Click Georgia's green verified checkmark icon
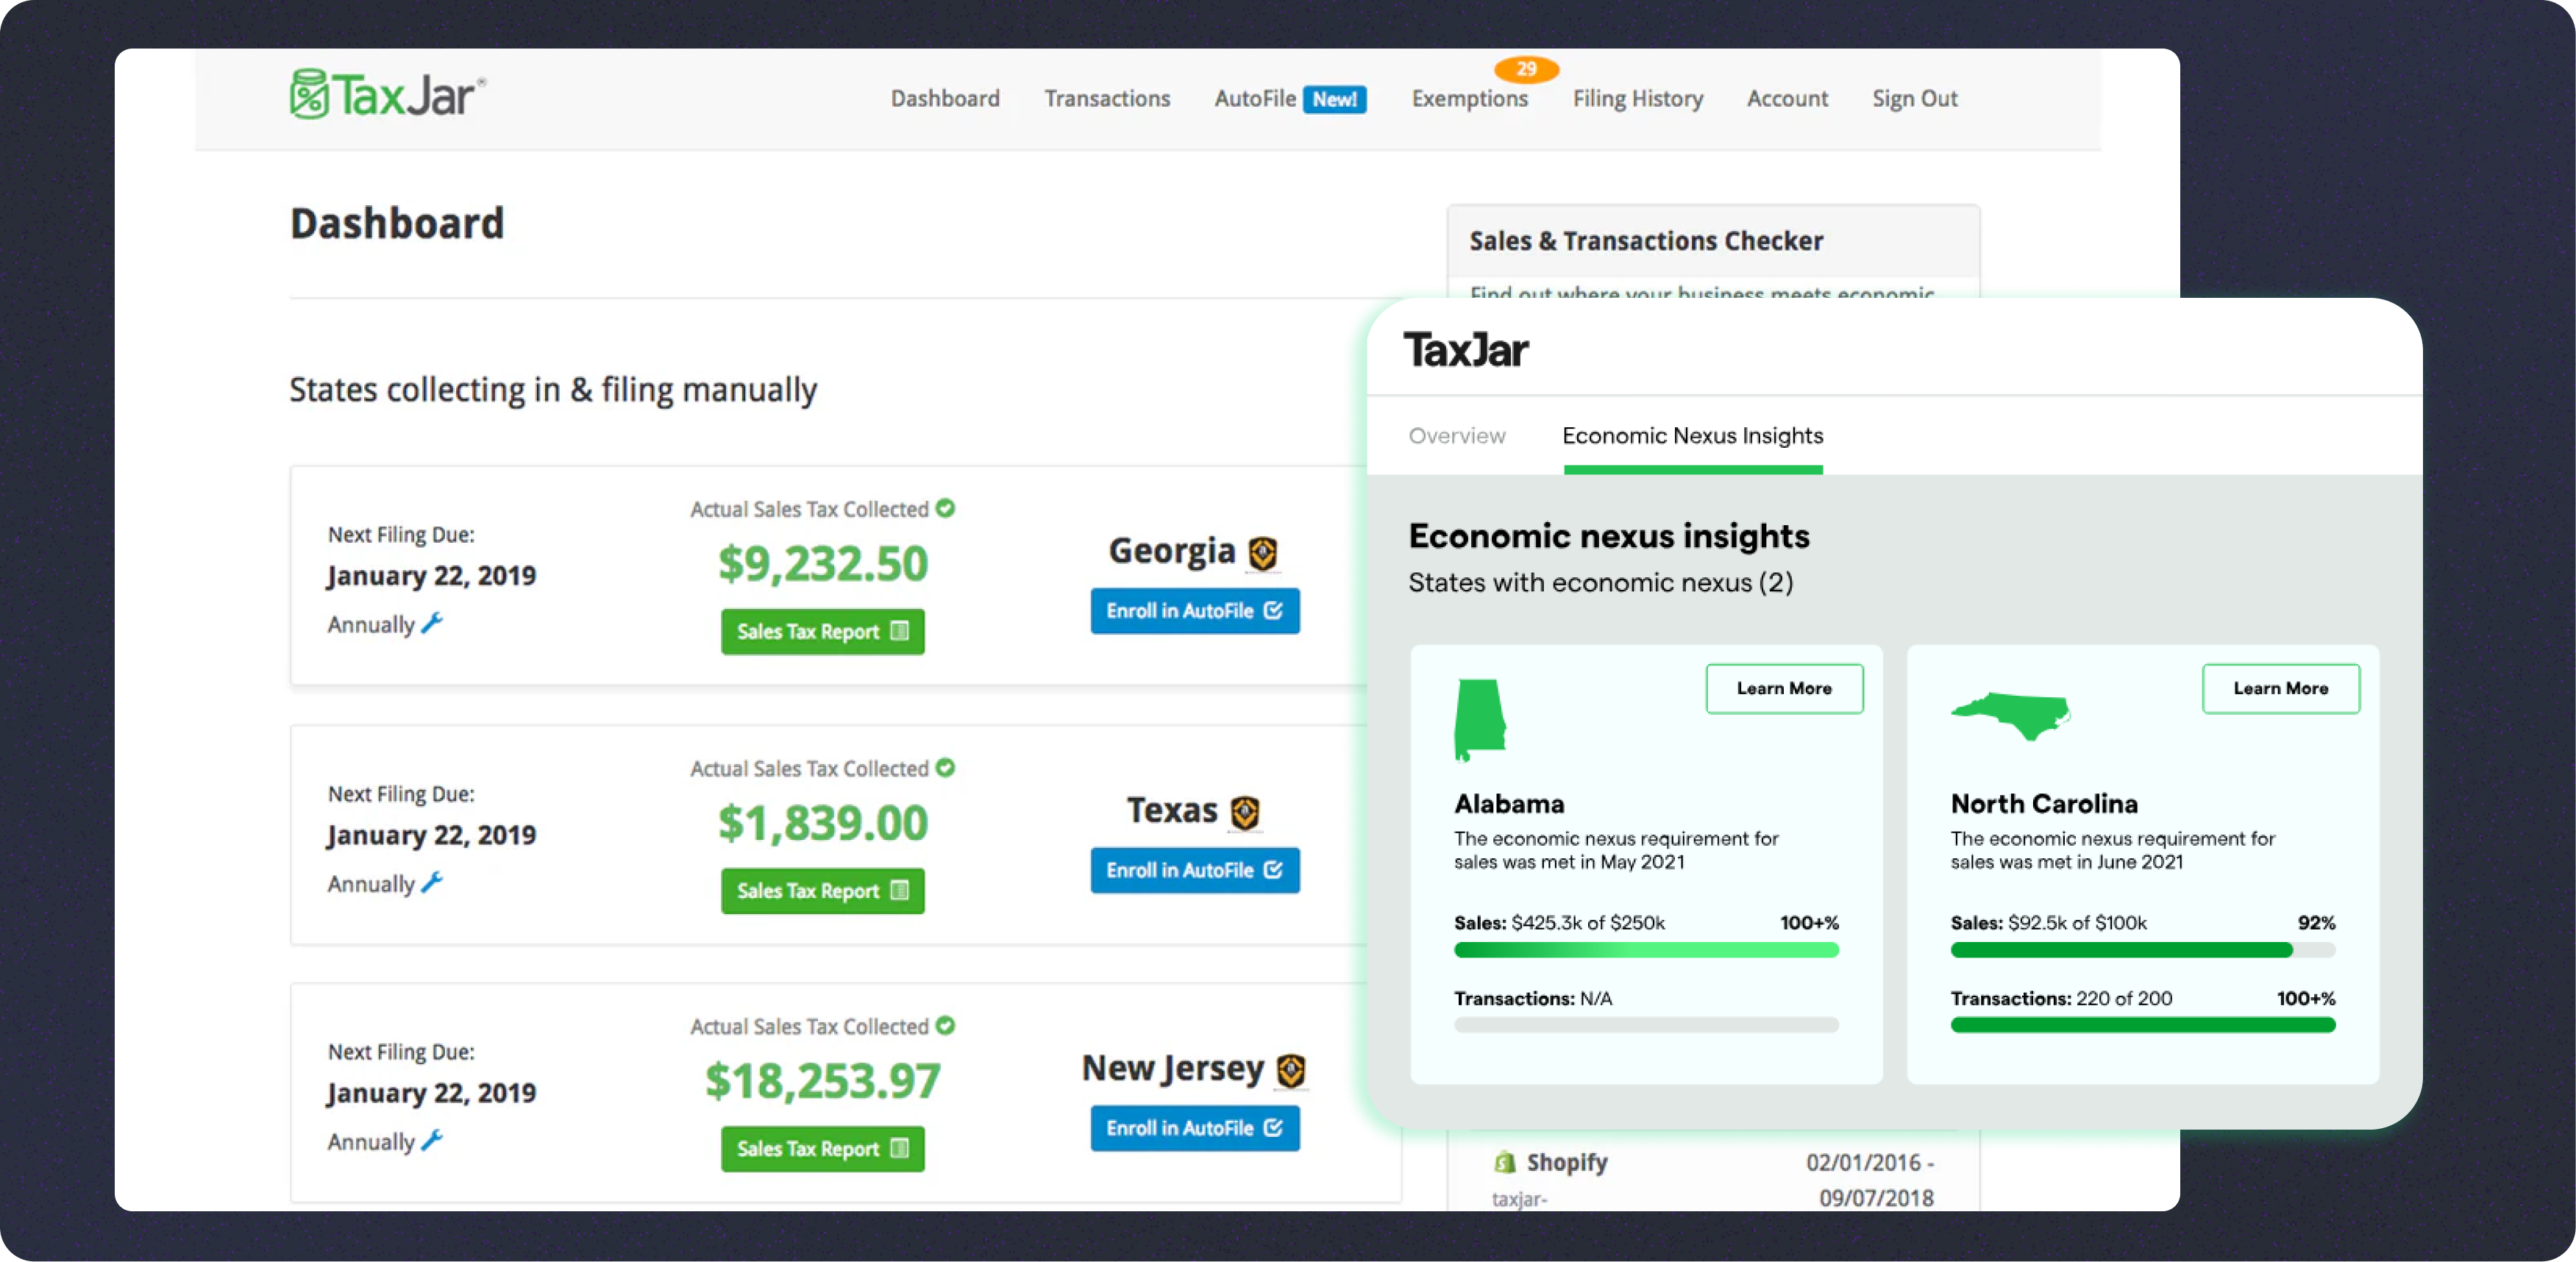Image resolution: width=2576 pixels, height=1262 pixels. (x=945, y=508)
